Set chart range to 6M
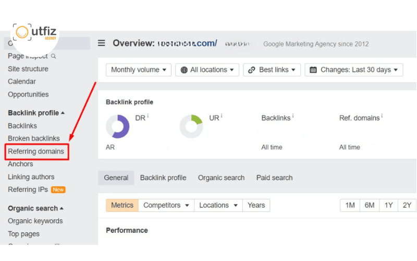417x261 pixels. (370, 205)
